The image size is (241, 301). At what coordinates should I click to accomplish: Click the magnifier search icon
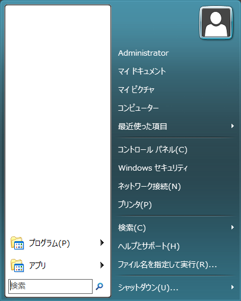click(99, 286)
